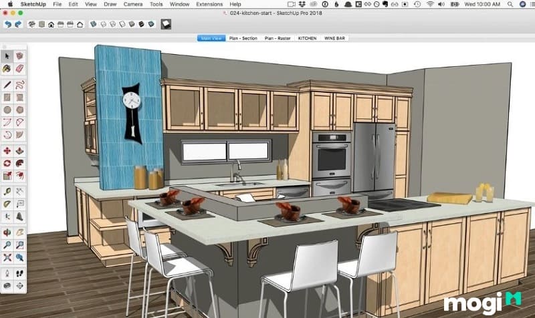Select the Position Camera tool
535x318 pixels.
(7, 273)
